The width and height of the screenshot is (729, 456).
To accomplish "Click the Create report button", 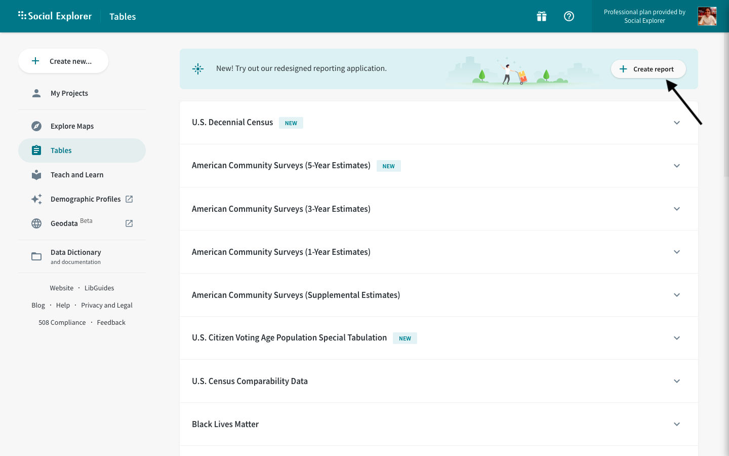I will tap(648, 69).
